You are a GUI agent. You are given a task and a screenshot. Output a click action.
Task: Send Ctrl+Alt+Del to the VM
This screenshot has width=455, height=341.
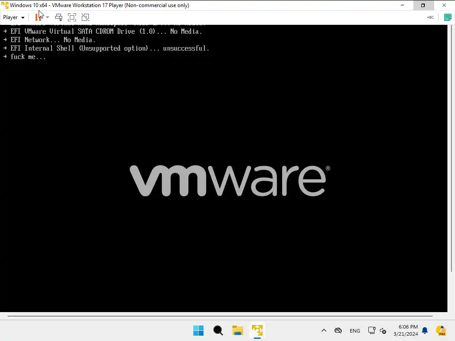59,17
